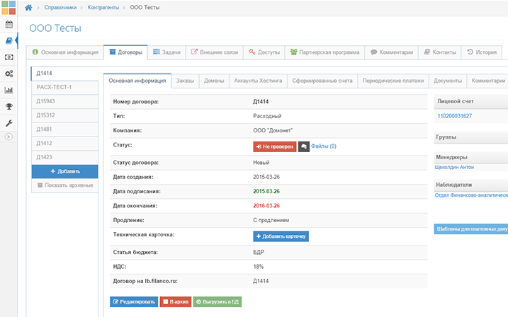Open the Файлы (0) link
The width and height of the screenshot is (508, 317).
[323, 146]
